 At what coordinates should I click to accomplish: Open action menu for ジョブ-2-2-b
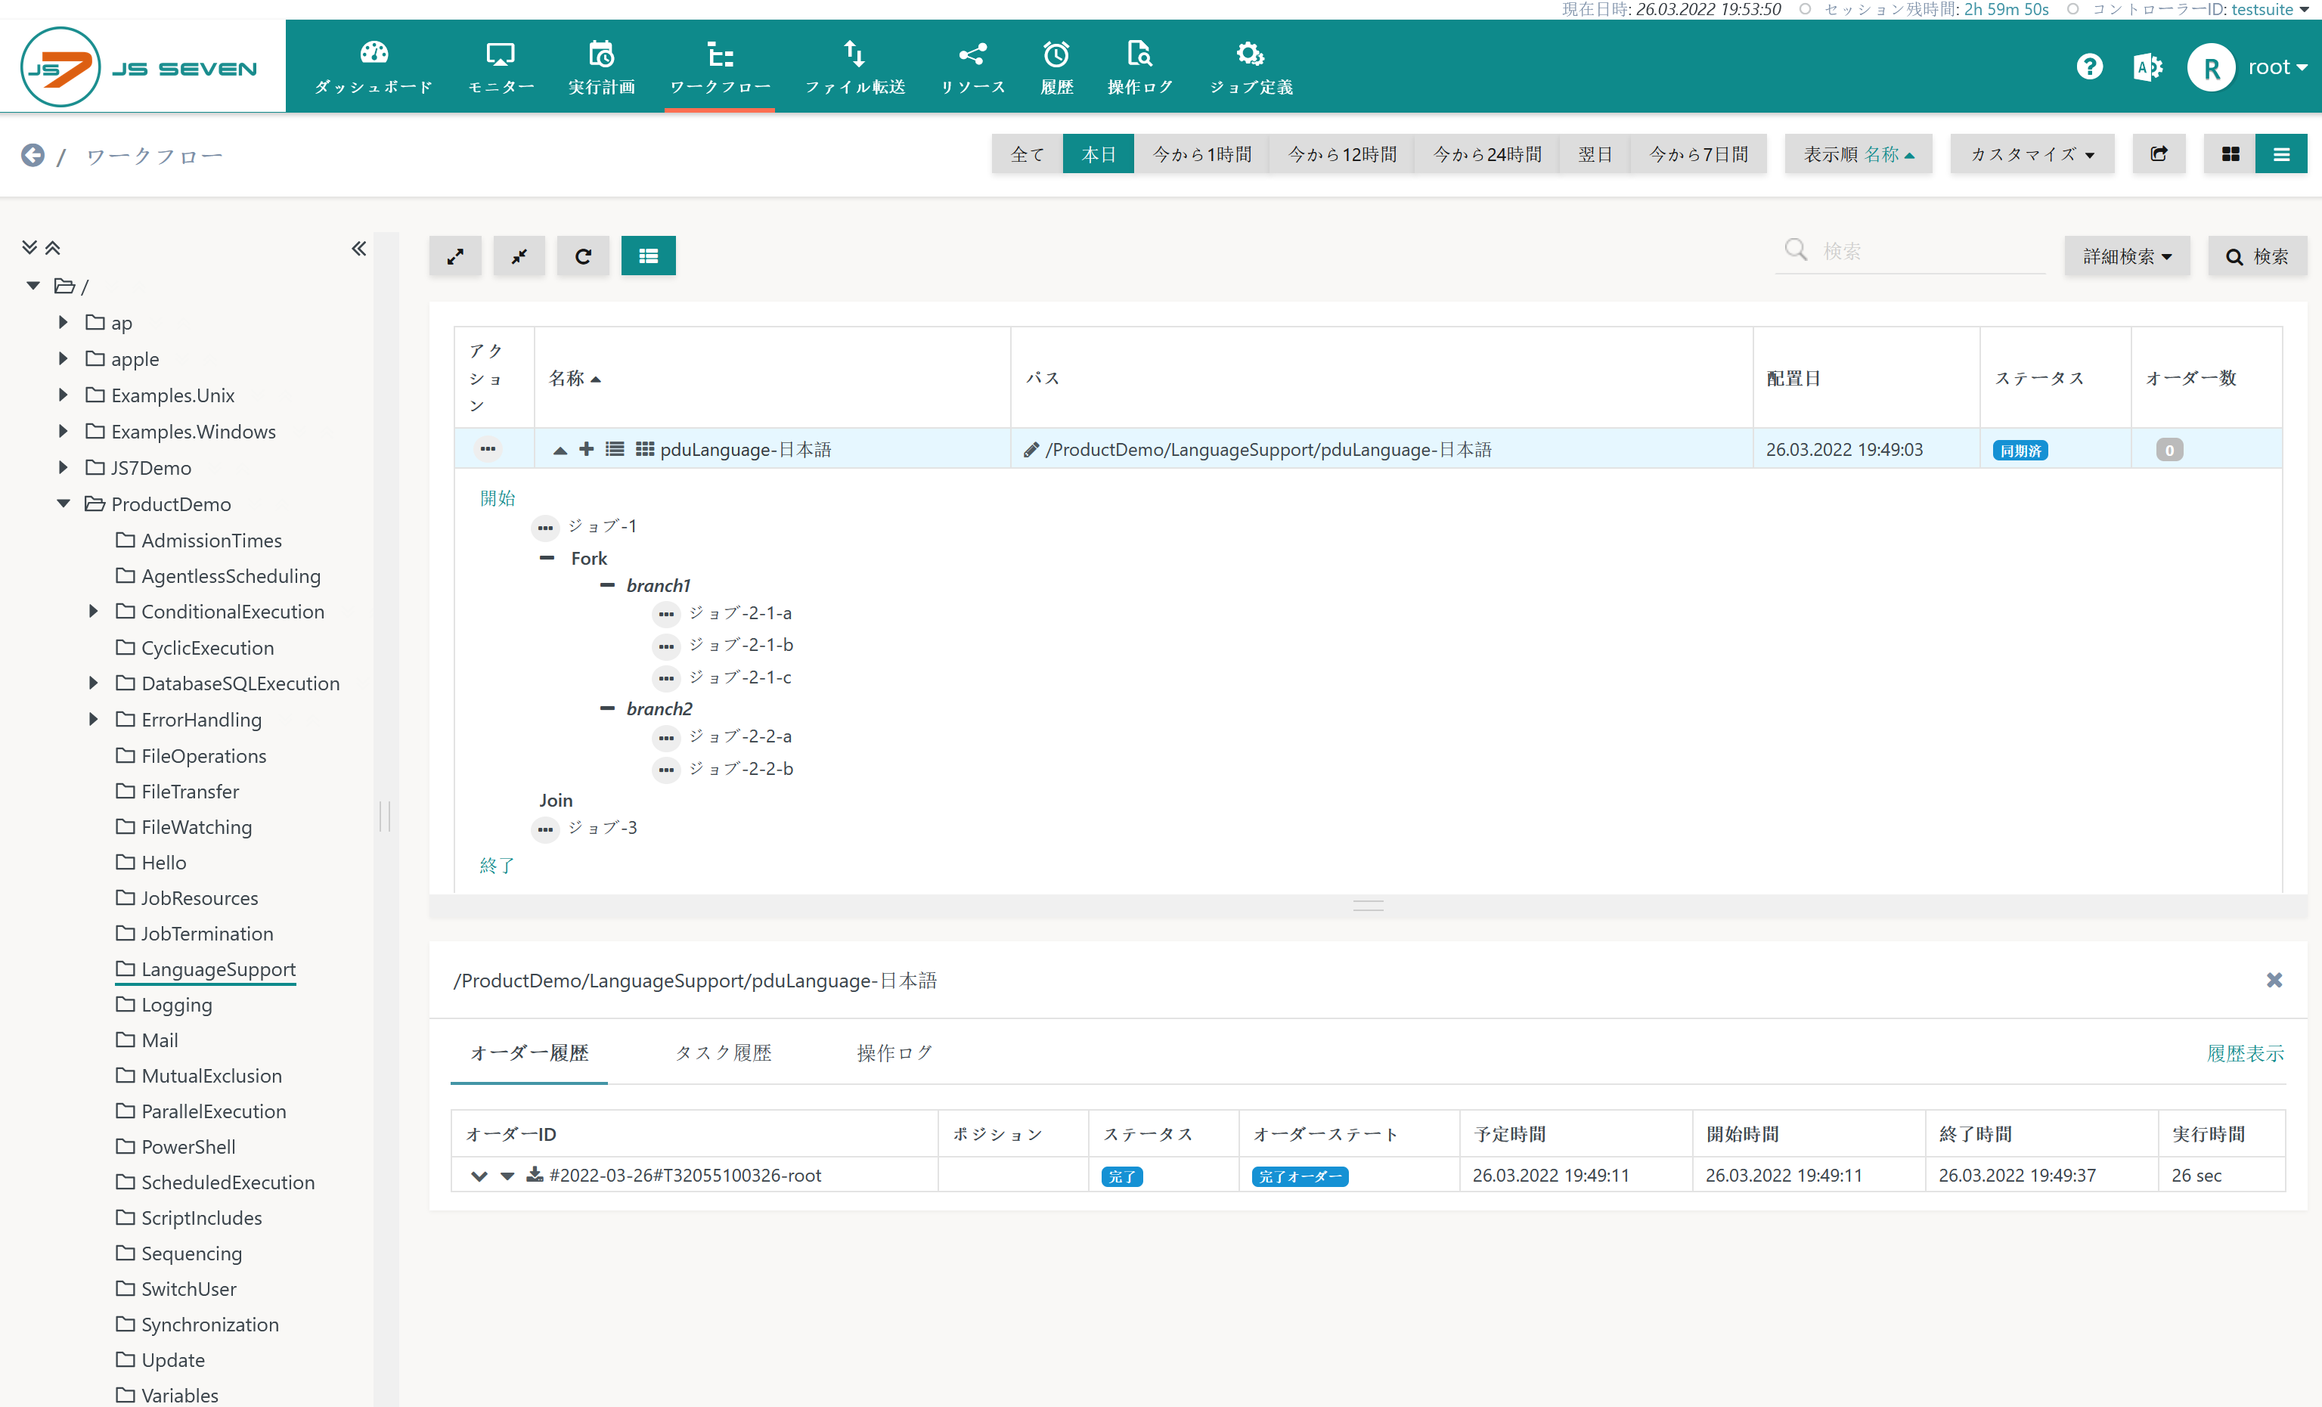pos(666,770)
